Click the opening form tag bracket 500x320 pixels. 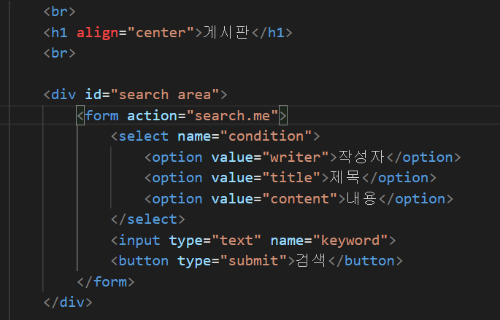click(x=80, y=116)
